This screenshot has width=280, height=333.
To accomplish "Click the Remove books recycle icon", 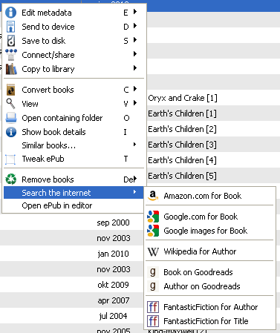I will tap(11, 179).
